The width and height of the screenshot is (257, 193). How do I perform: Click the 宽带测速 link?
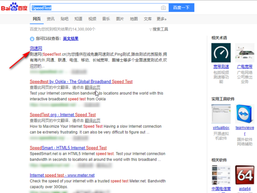pos(221,66)
